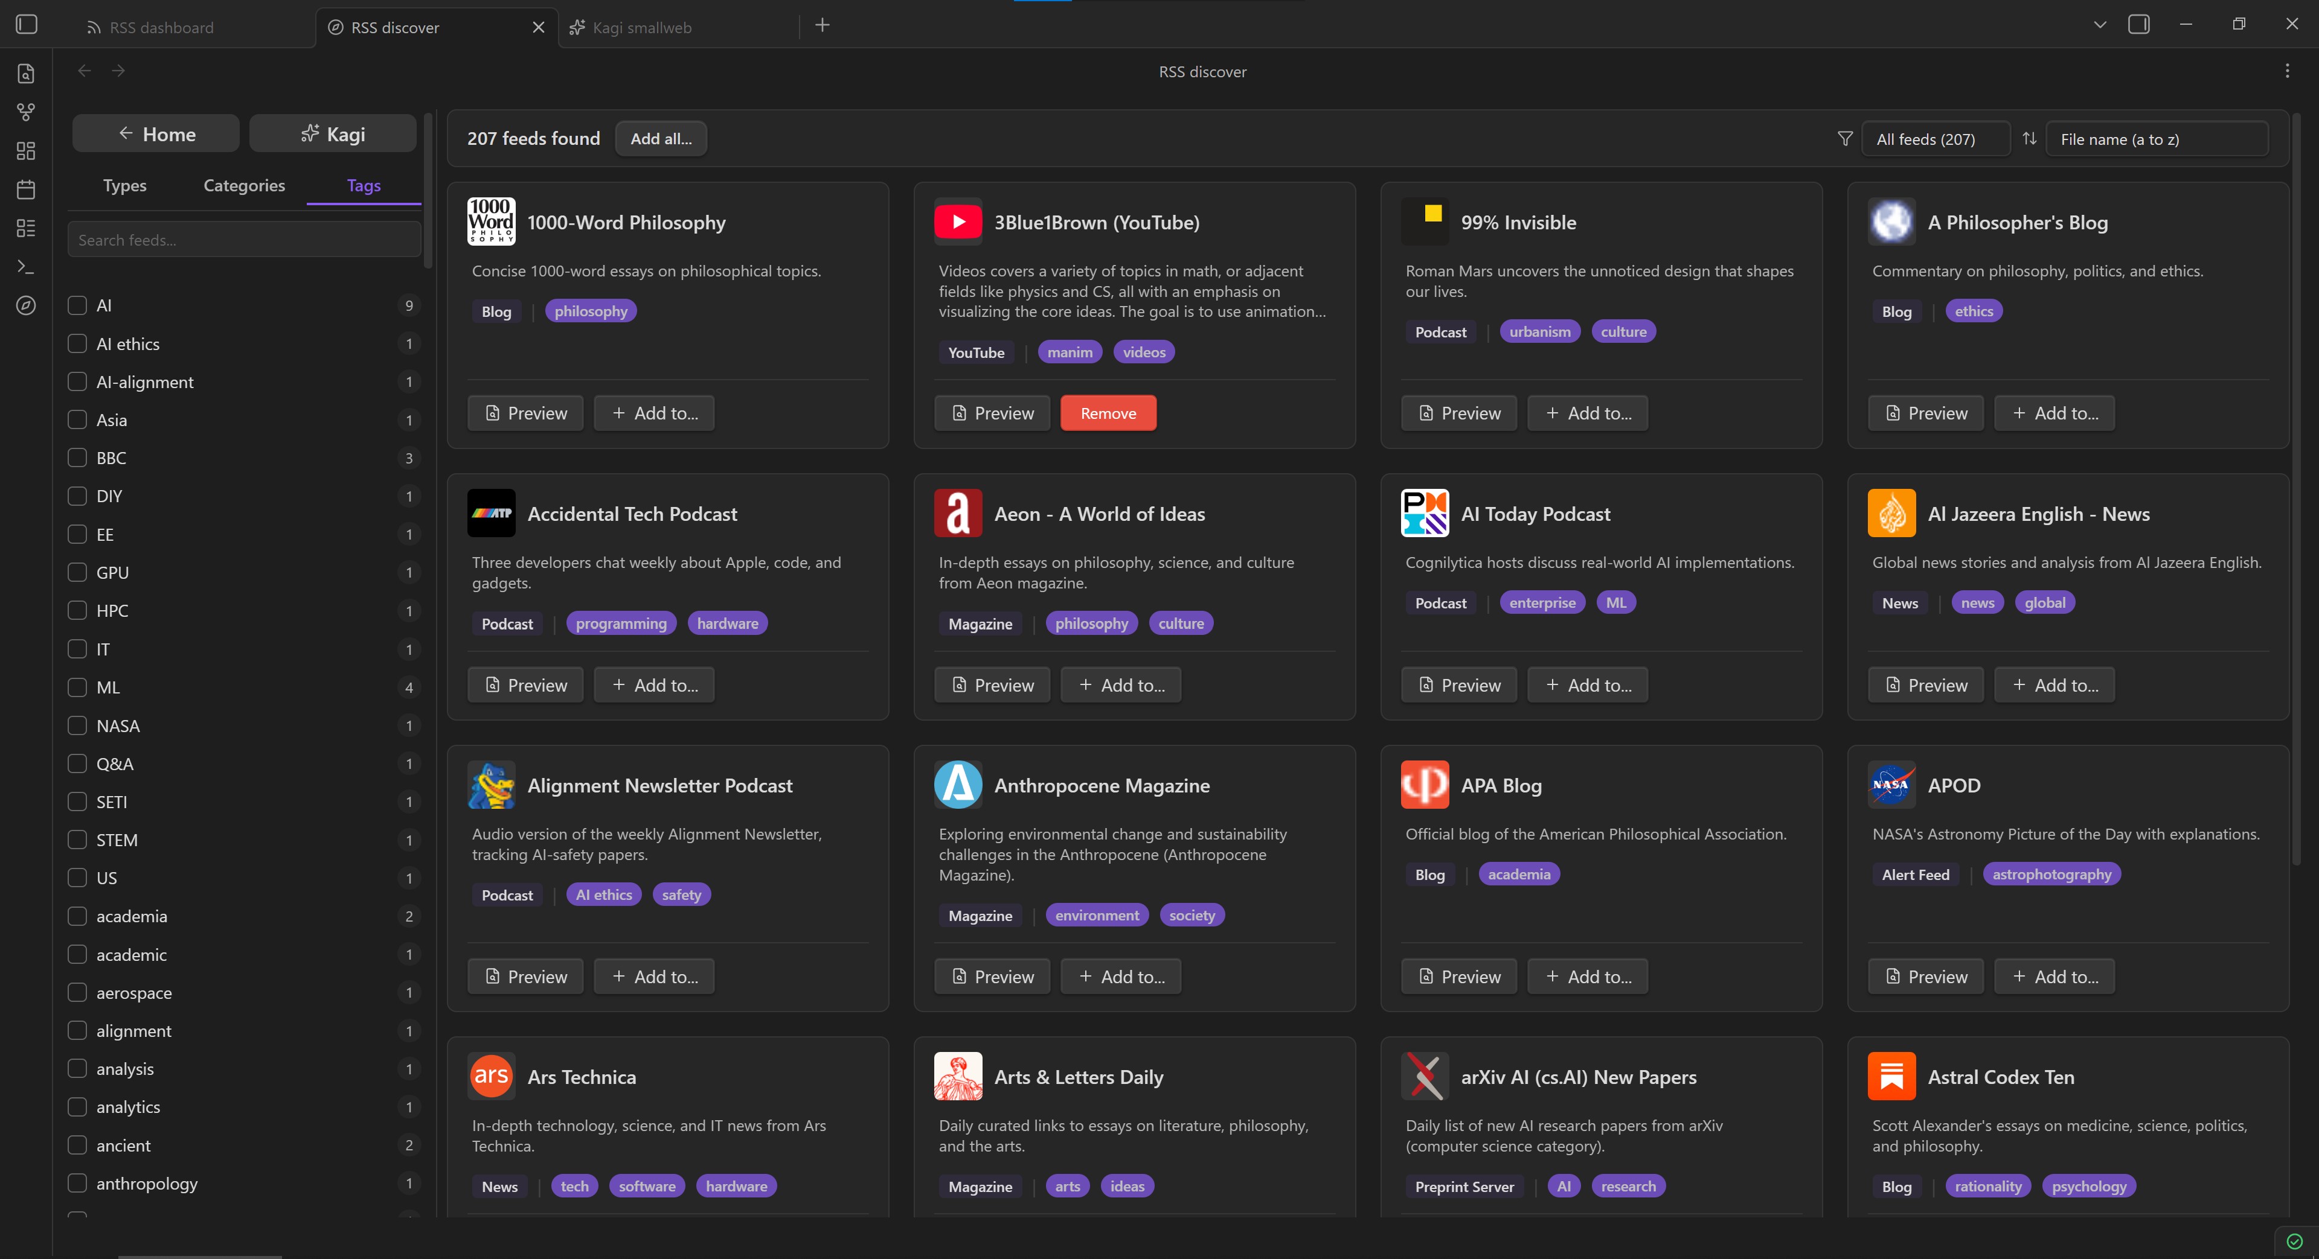Open Add to... for 99% Invisible
2319x1259 pixels.
pyautogui.click(x=1587, y=413)
